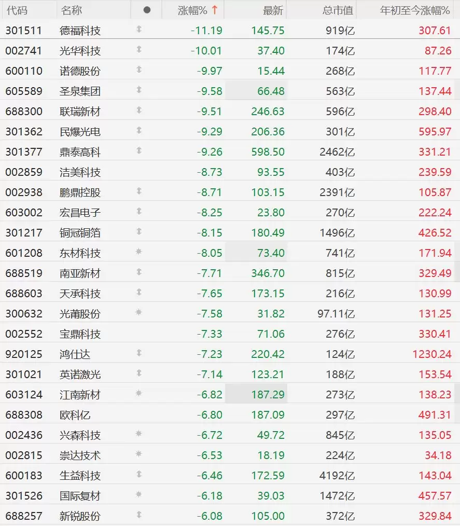Viewport: 460px width, 526px height.
Task: Click stock code 301021
Action: click(x=23, y=375)
